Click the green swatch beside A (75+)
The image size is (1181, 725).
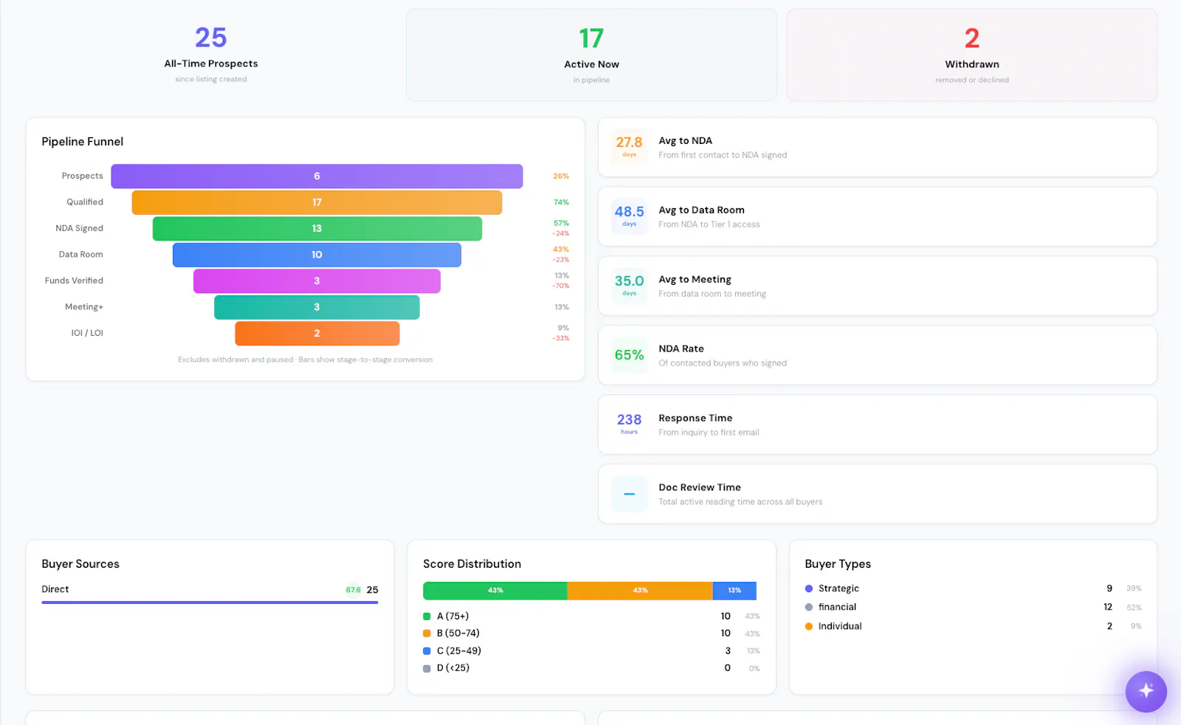pyautogui.click(x=427, y=616)
